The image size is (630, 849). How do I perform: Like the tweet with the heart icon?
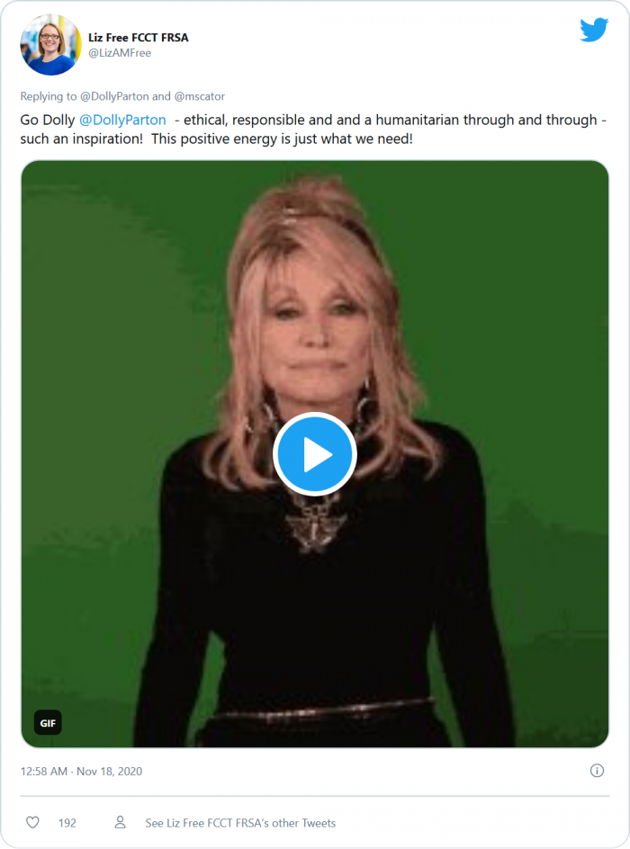(x=32, y=822)
